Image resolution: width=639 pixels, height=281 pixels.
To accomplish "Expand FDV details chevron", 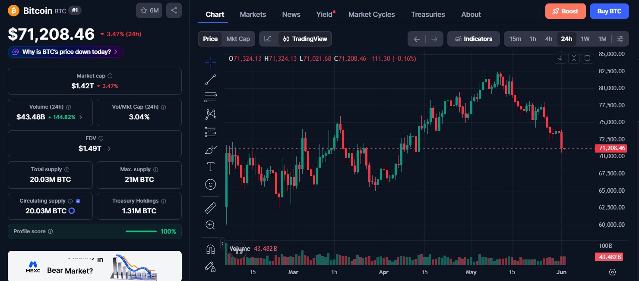I will tap(109, 148).
